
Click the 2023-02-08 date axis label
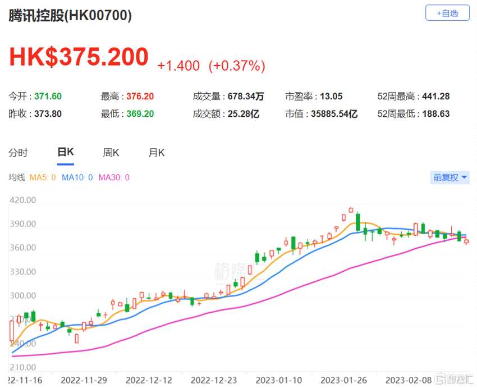[x=409, y=380]
